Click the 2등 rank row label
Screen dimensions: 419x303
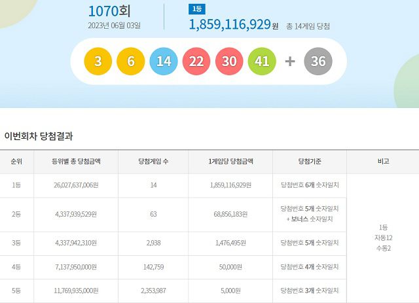[x=16, y=215]
